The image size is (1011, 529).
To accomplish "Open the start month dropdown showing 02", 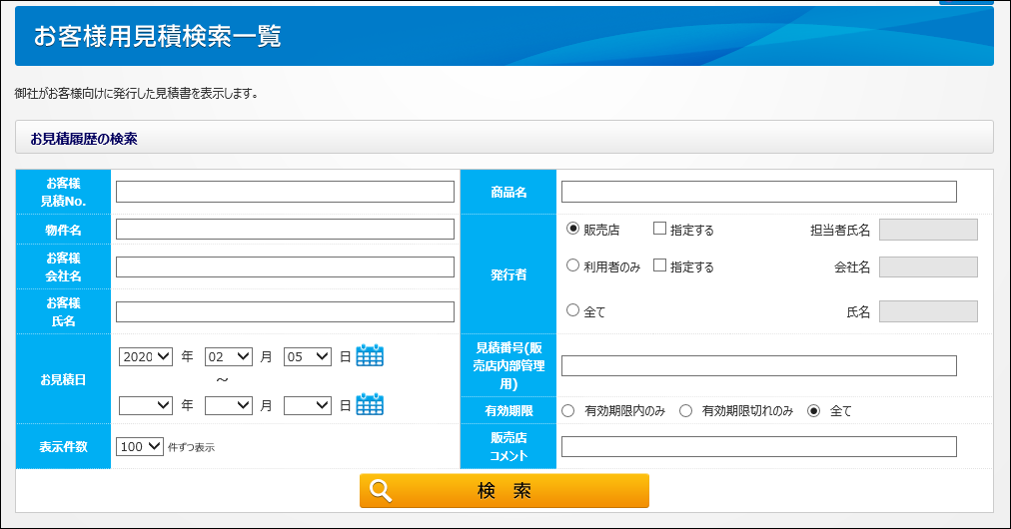I will pyautogui.click(x=228, y=356).
